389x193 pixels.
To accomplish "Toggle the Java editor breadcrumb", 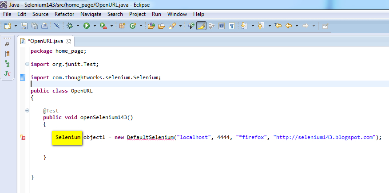I will click(191, 26).
